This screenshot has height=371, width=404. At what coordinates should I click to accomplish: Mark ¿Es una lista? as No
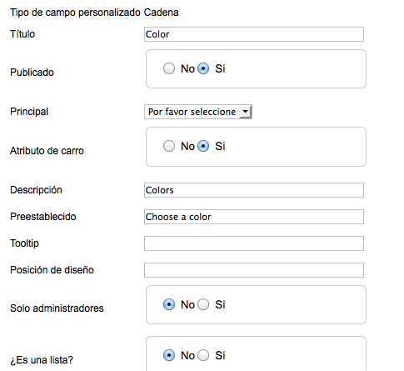point(169,355)
